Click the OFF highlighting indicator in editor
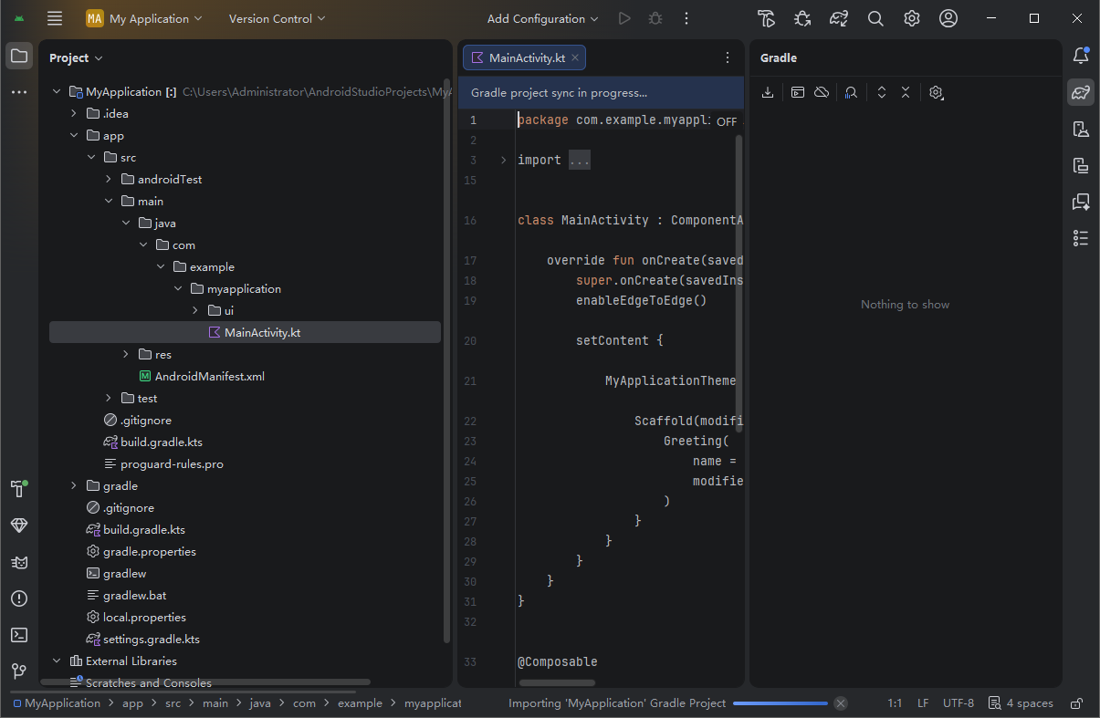This screenshot has height=718, width=1100. (727, 121)
